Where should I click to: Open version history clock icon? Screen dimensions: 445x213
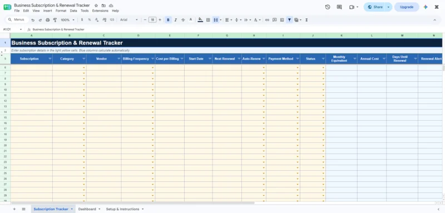point(328,7)
